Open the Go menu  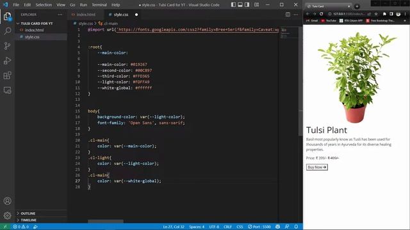pyautogui.click(x=72, y=4)
